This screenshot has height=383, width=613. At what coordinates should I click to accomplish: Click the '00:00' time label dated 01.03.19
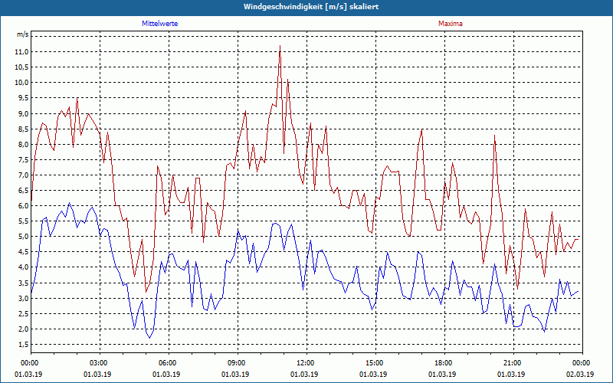click(28, 363)
